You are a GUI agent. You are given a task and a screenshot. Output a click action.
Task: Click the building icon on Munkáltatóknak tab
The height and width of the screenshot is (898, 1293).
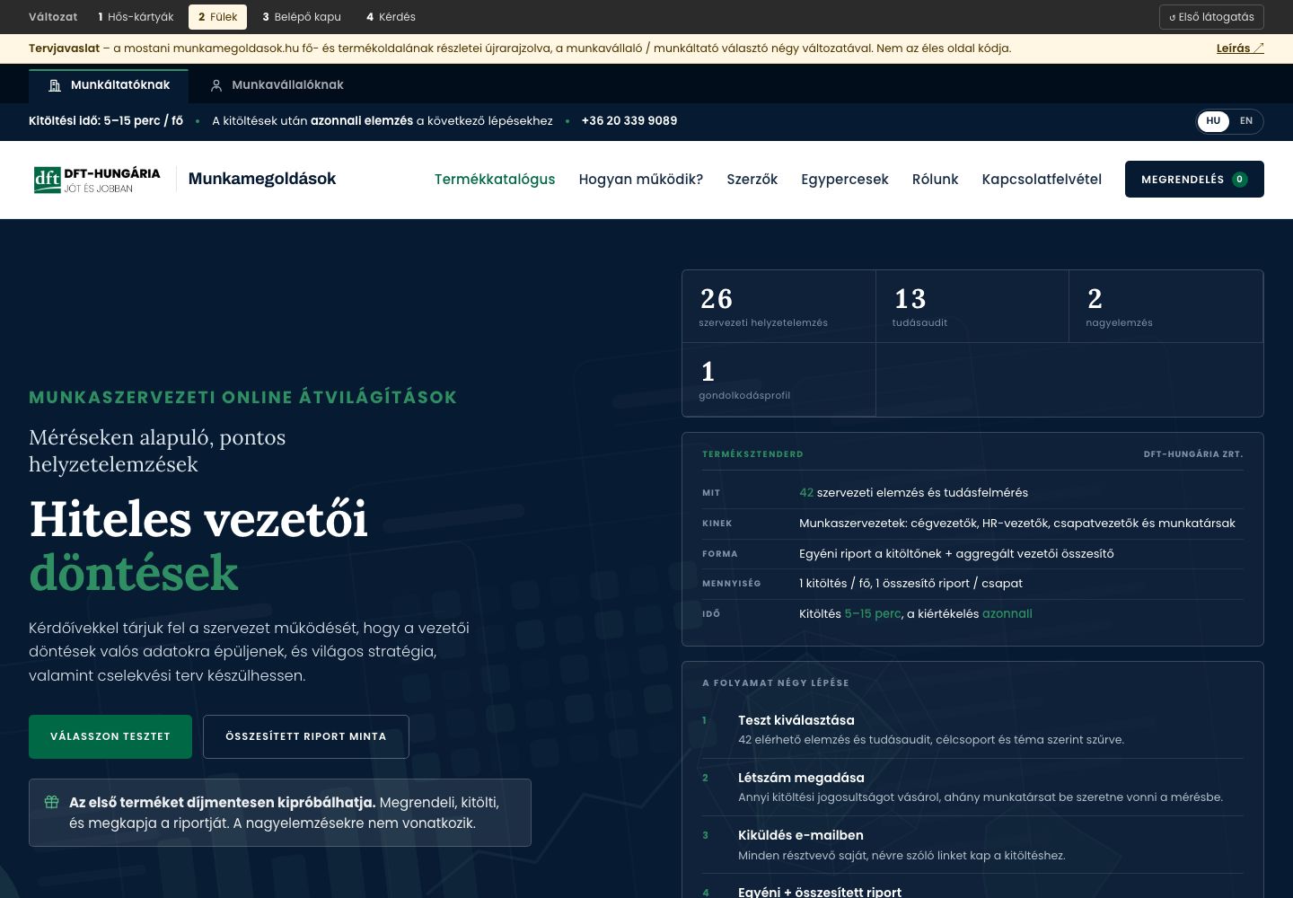pos(55,85)
